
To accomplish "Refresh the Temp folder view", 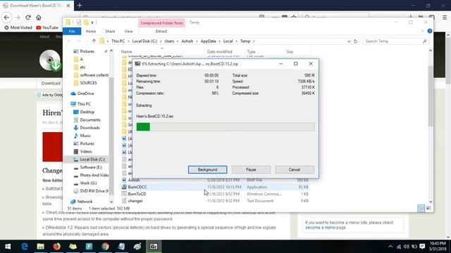I will pyautogui.click(x=355, y=41).
